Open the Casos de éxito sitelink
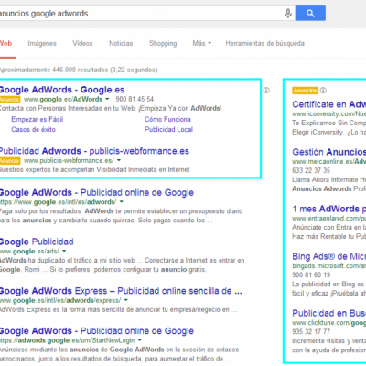The width and height of the screenshot is (366, 366). (33, 129)
